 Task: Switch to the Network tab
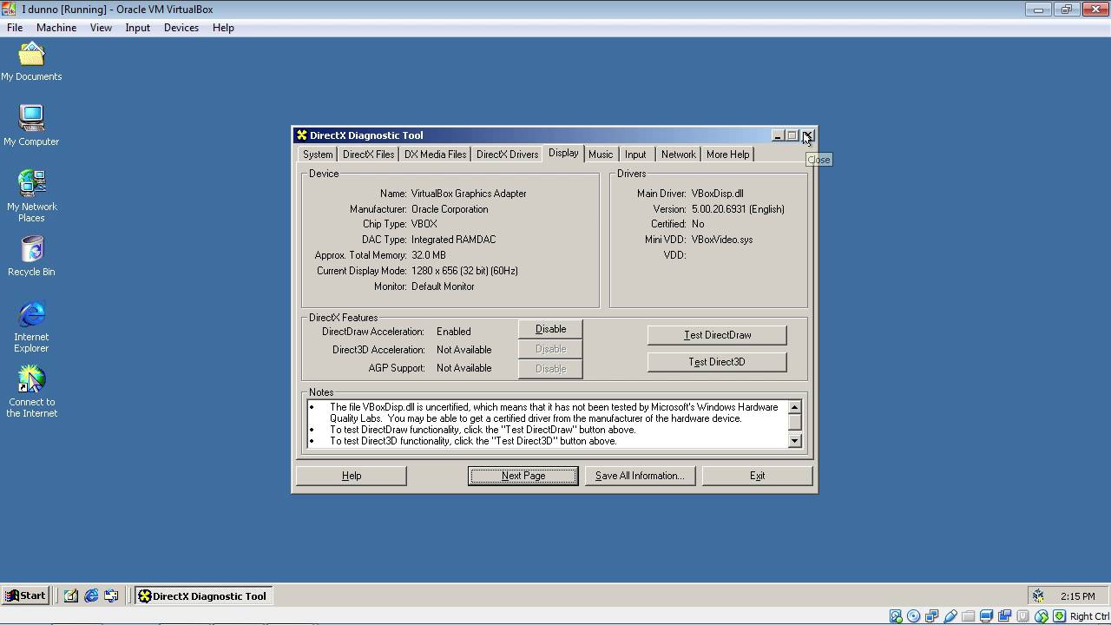tap(678, 155)
